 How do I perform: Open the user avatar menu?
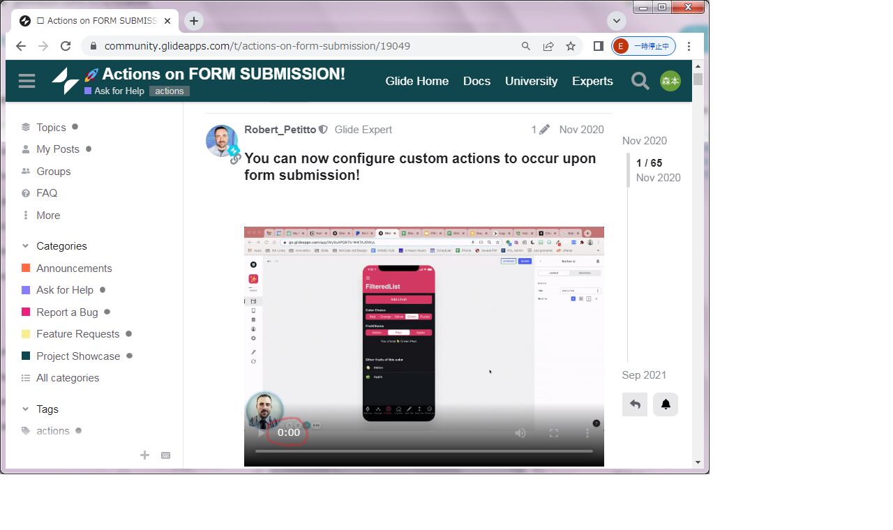(x=670, y=81)
